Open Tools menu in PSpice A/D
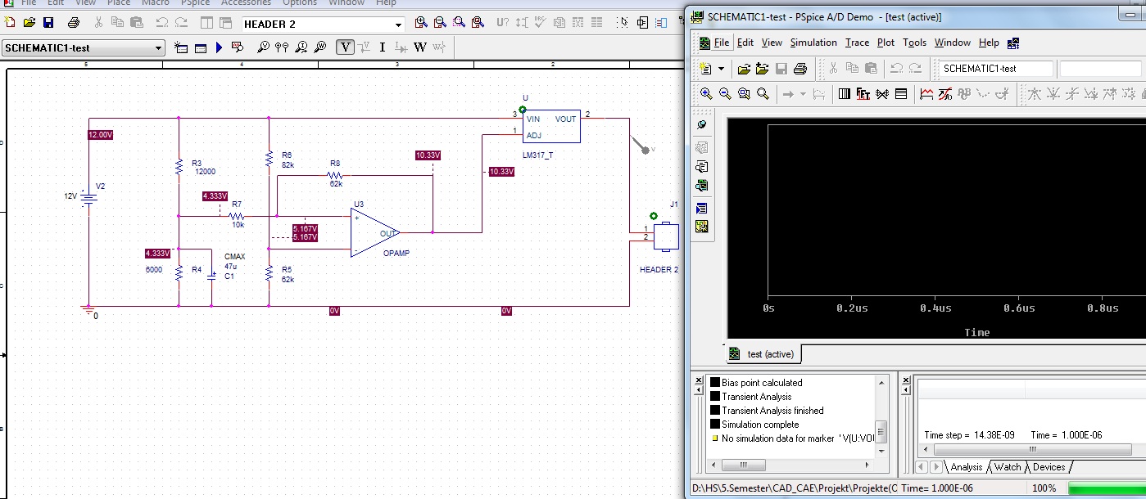 click(x=914, y=43)
